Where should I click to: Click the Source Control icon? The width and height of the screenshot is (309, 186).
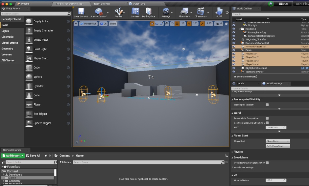click(x=98, y=12)
